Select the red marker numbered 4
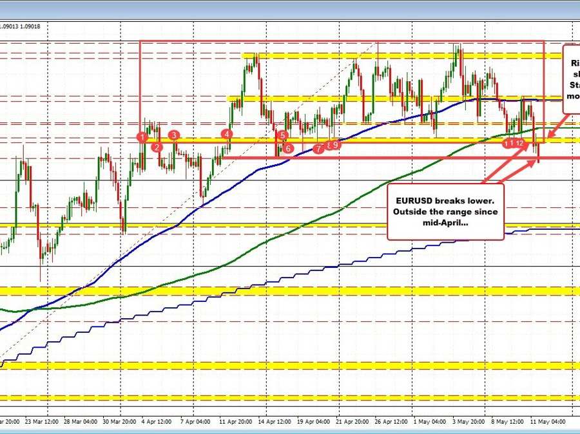This screenshot has height=434, width=580. point(227,133)
